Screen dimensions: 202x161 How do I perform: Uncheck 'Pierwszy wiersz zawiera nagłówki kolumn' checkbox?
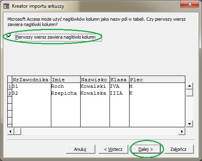(x=9, y=36)
